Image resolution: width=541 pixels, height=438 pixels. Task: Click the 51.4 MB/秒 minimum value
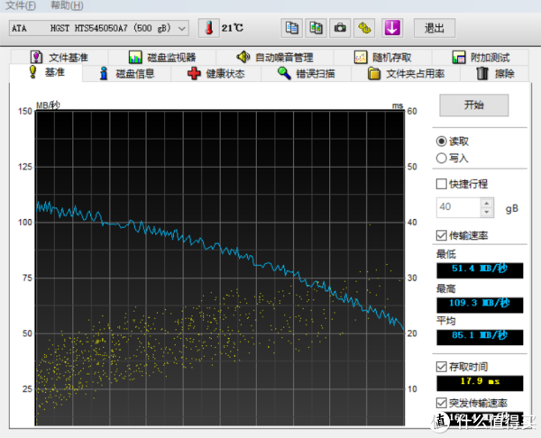[x=480, y=270]
